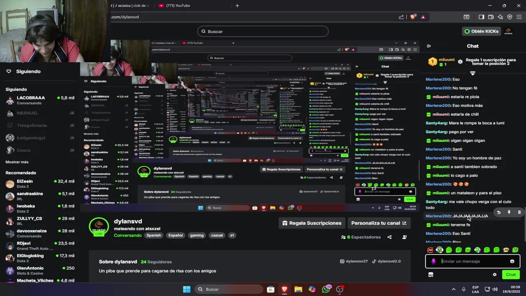Open LACOBRAAA channel in the sidebar
The width and height of the screenshot is (526, 296).
tap(40, 100)
